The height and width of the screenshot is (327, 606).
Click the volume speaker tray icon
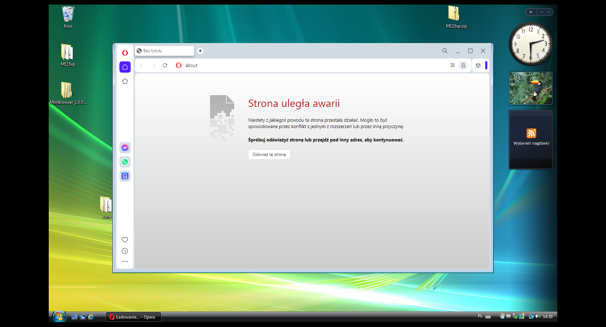tap(538, 316)
